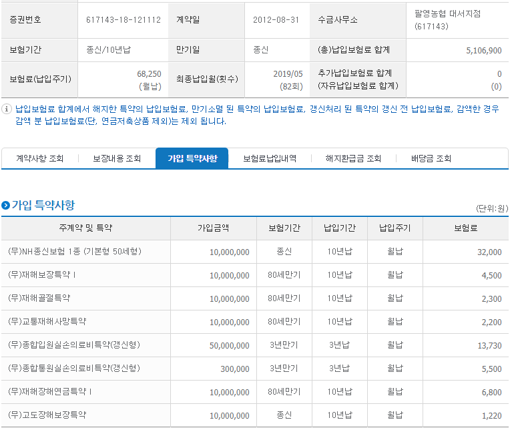Click policy number 617143-18-121112
Viewport: 516px width, 432px height.
click(123, 20)
